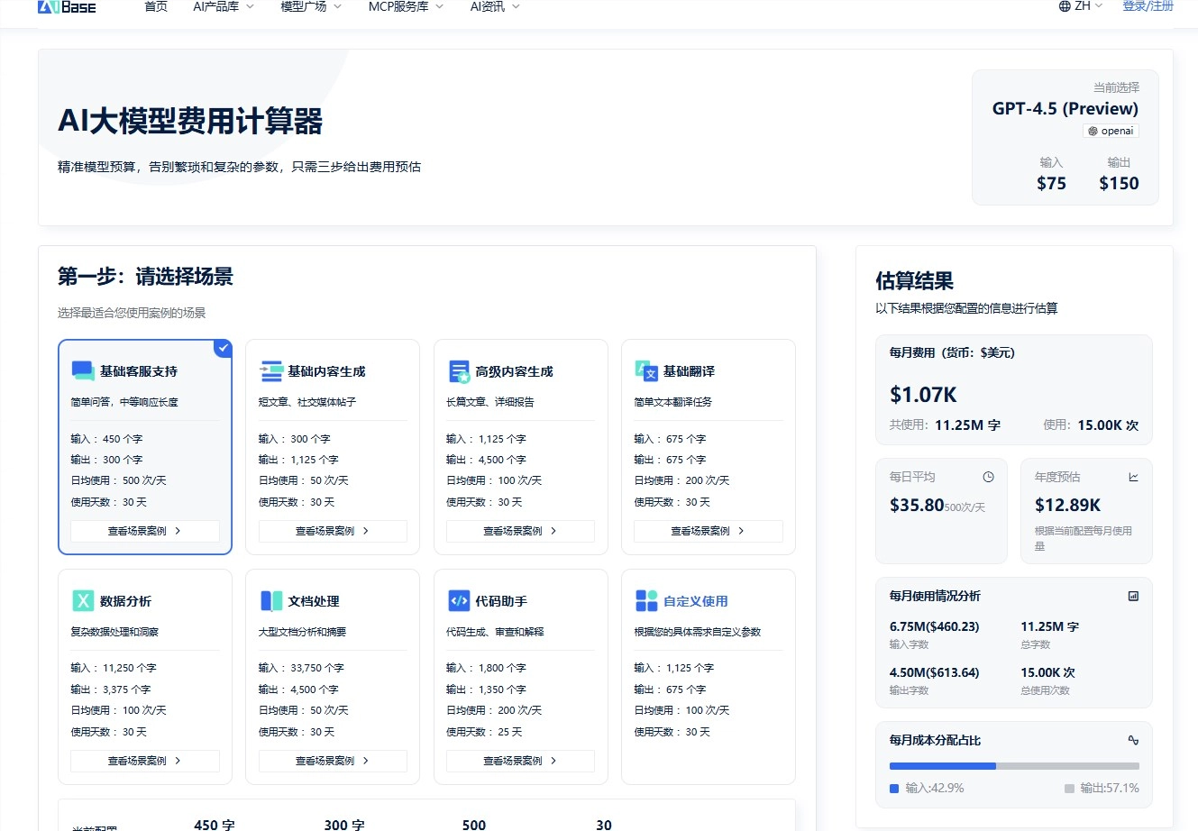Image resolution: width=1198 pixels, height=831 pixels.
Task: Click chevron on 基础客服支持 查看场景案例
Action: pyautogui.click(x=178, y=531)
